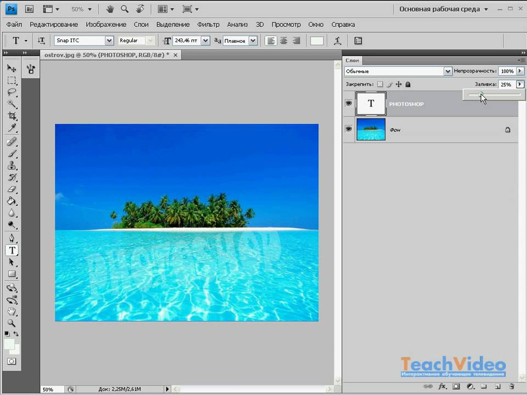Open the Основная рабочая среда workspace switcher
This screenshot has width=527, height=395.
pos(444,9)
